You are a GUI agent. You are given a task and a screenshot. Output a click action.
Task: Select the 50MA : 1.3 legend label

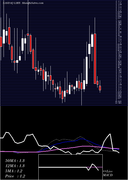pos(15,161)
